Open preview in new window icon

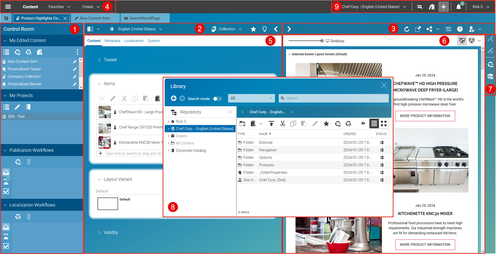pyautogui.click(x=418, y=29)
